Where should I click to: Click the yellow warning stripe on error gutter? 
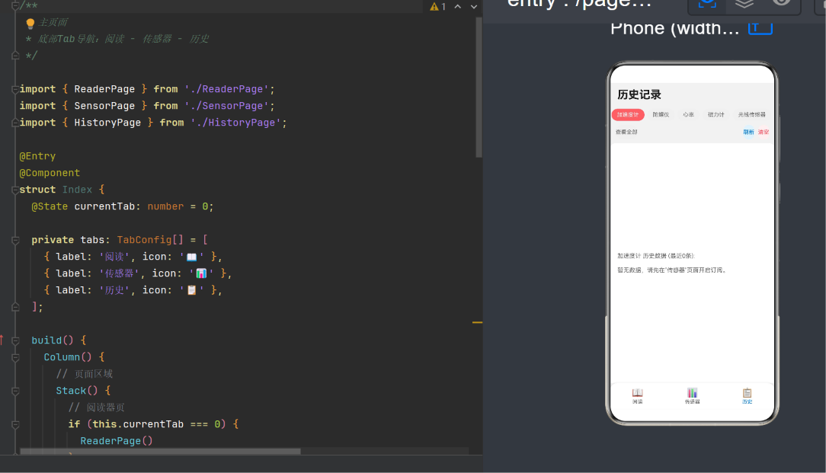(x=477, y=322)
